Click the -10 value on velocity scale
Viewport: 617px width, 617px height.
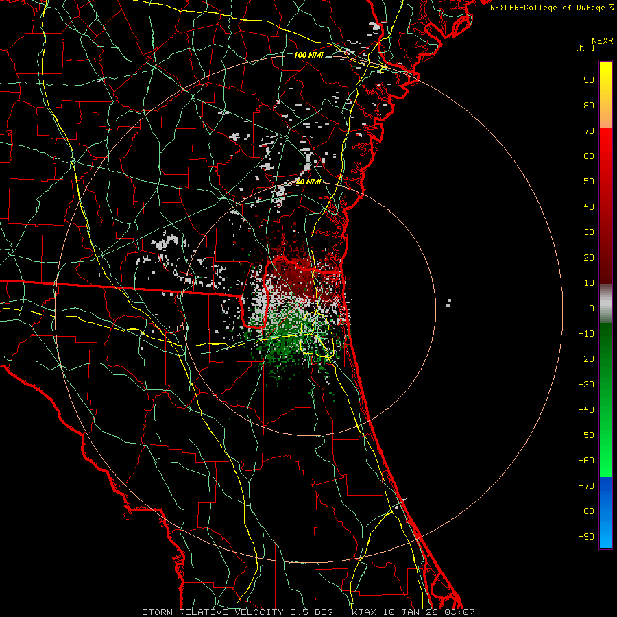(586, 334)
